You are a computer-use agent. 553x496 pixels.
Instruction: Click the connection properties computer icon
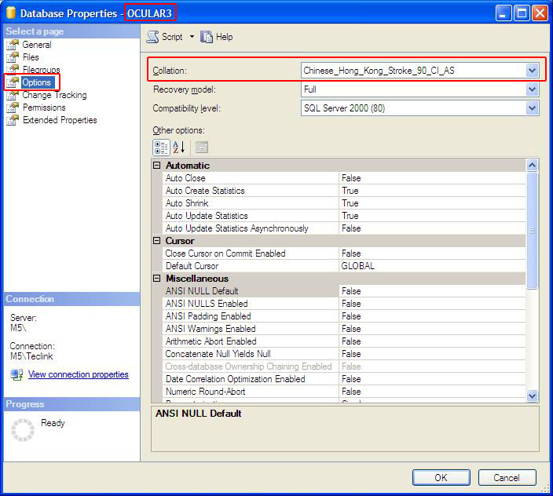pos(16,374)
